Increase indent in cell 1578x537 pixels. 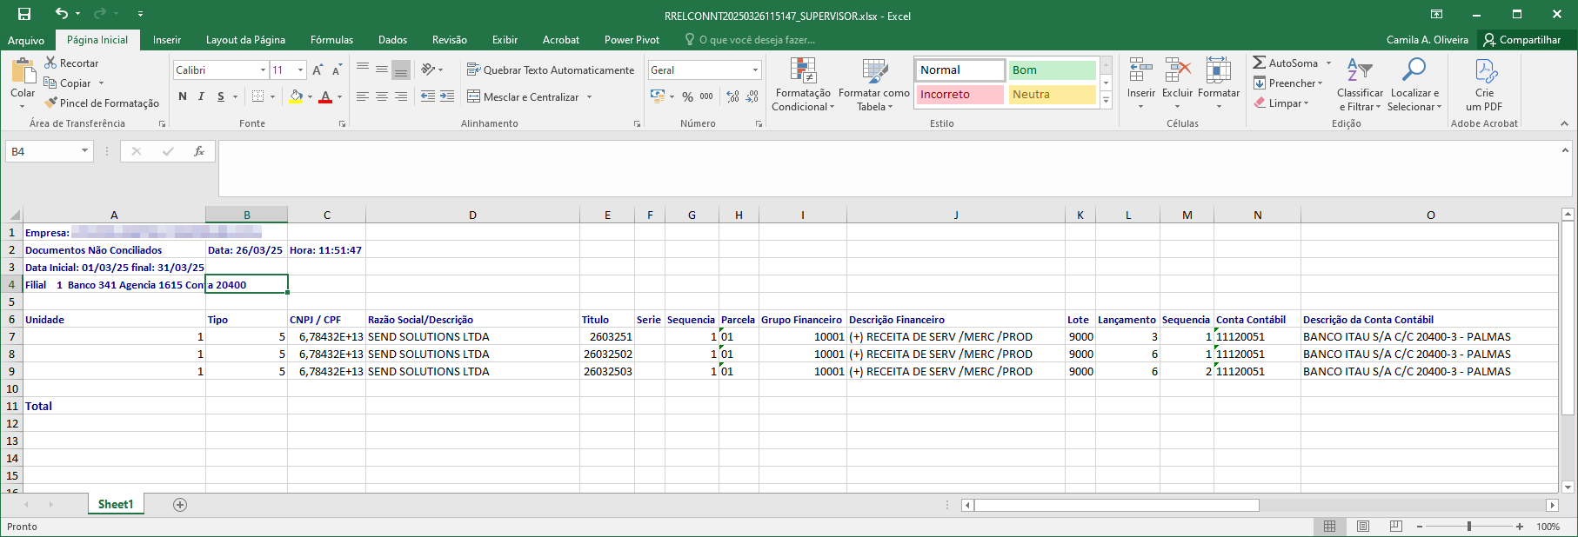[447, 96]
